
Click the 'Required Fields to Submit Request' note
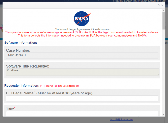pyautogui.click(x=60, y=86)
